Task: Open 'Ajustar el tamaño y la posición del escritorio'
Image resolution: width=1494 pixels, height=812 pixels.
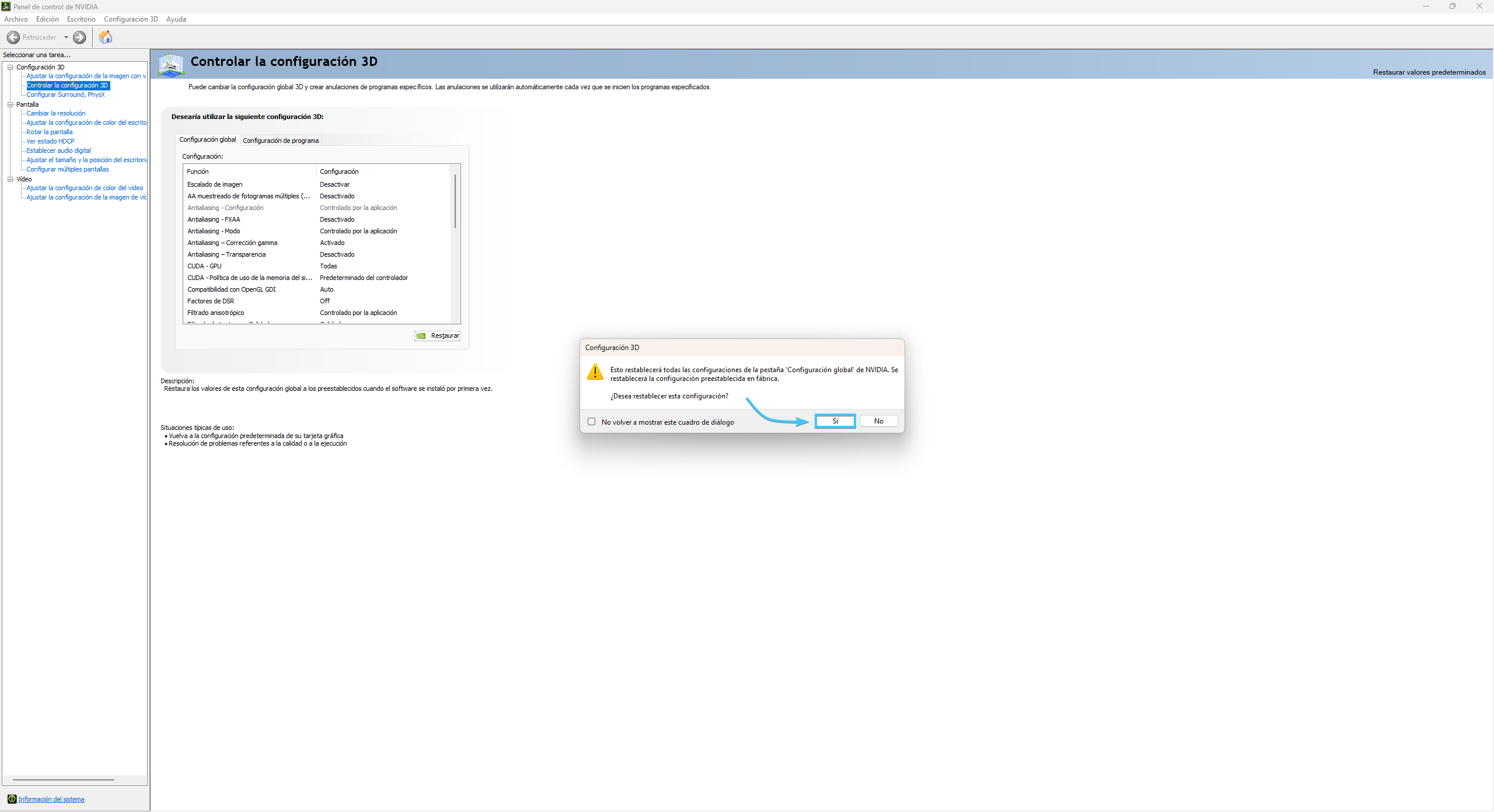Action: click(x=86, y=160)
